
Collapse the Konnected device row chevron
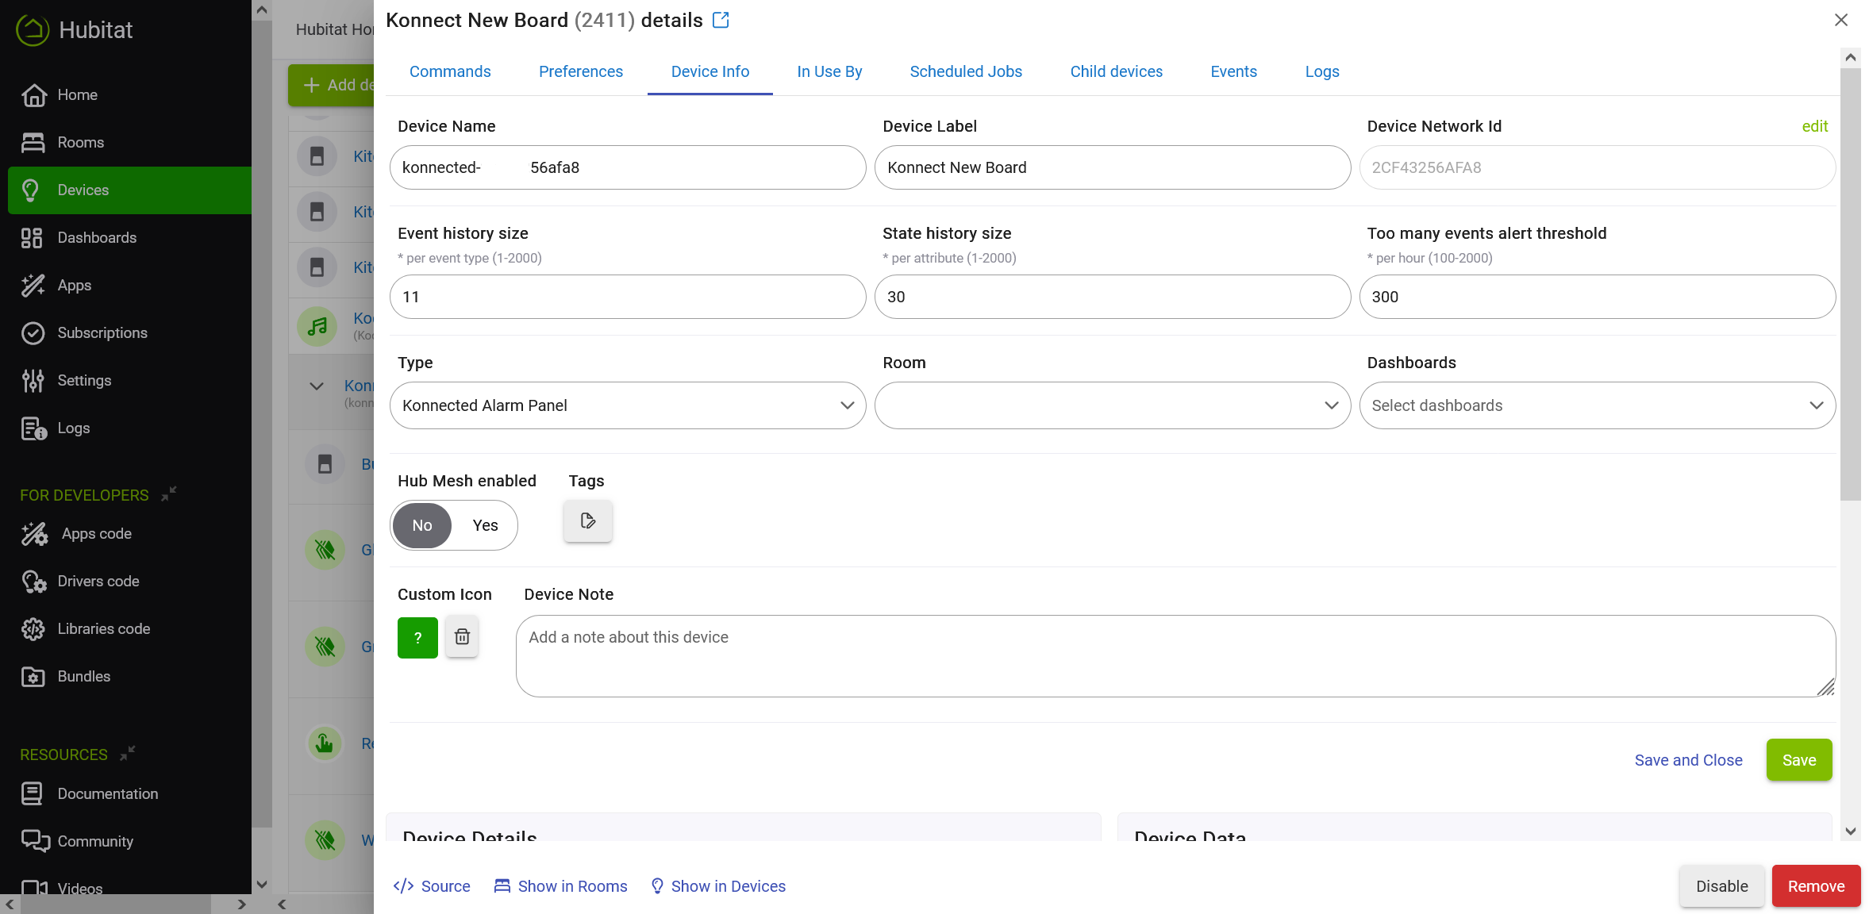tap(317, 386)
